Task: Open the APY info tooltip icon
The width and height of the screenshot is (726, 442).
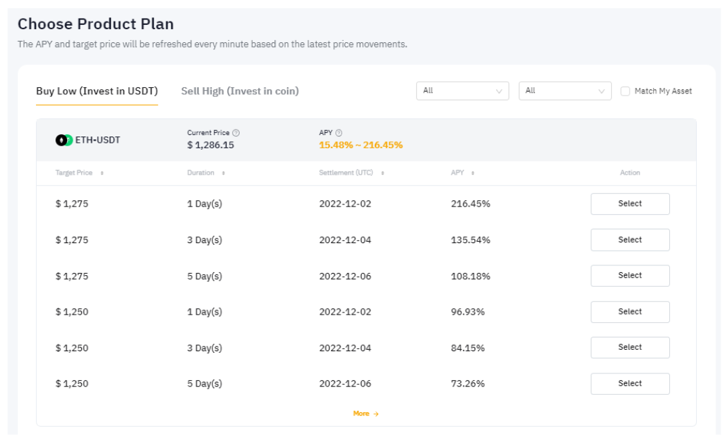Action: [338, 133]
